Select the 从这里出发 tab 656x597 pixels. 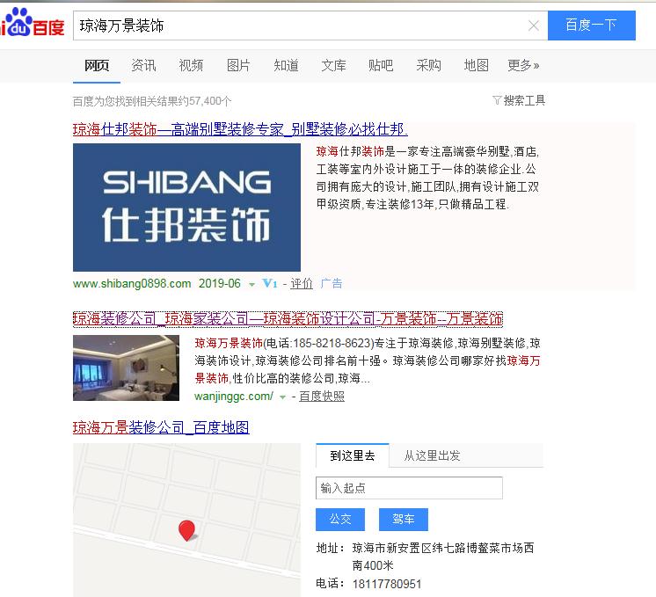point(432,455)
